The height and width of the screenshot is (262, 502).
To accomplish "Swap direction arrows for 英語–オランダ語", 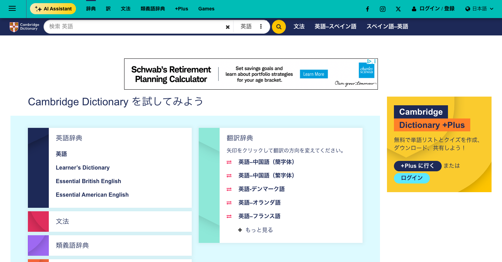I will [229, 203].
